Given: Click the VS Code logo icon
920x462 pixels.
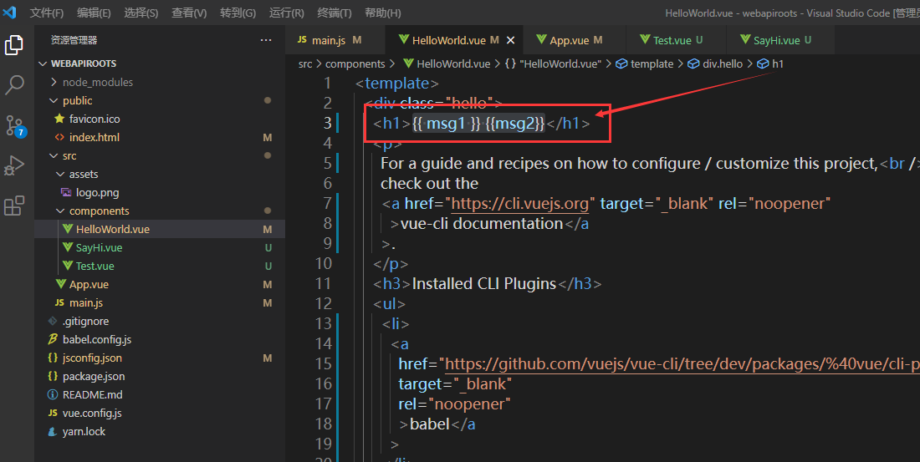Looking at the screenshot, I should click(x=10, y=13).
